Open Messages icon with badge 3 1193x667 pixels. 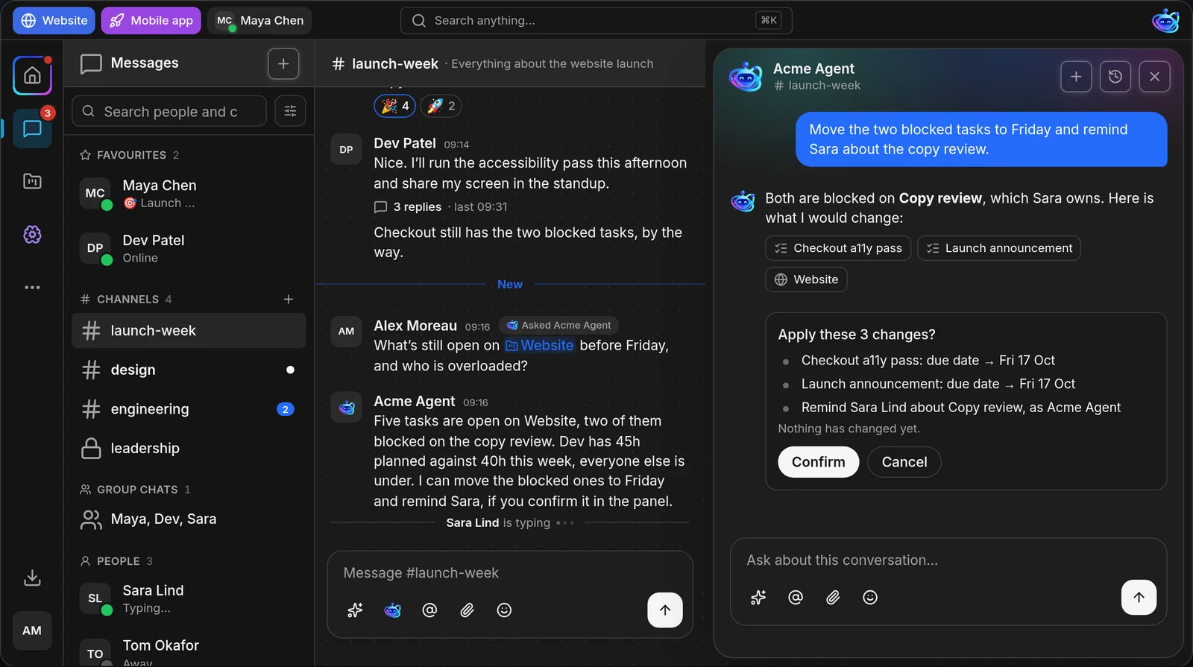[32, 128]
